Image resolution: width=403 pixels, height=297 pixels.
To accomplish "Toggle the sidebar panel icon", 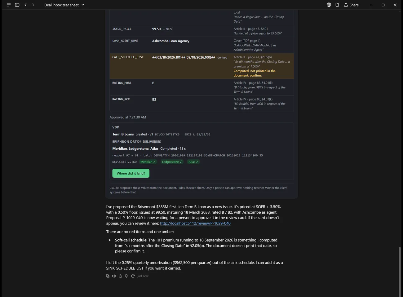I will coord(17,5).
